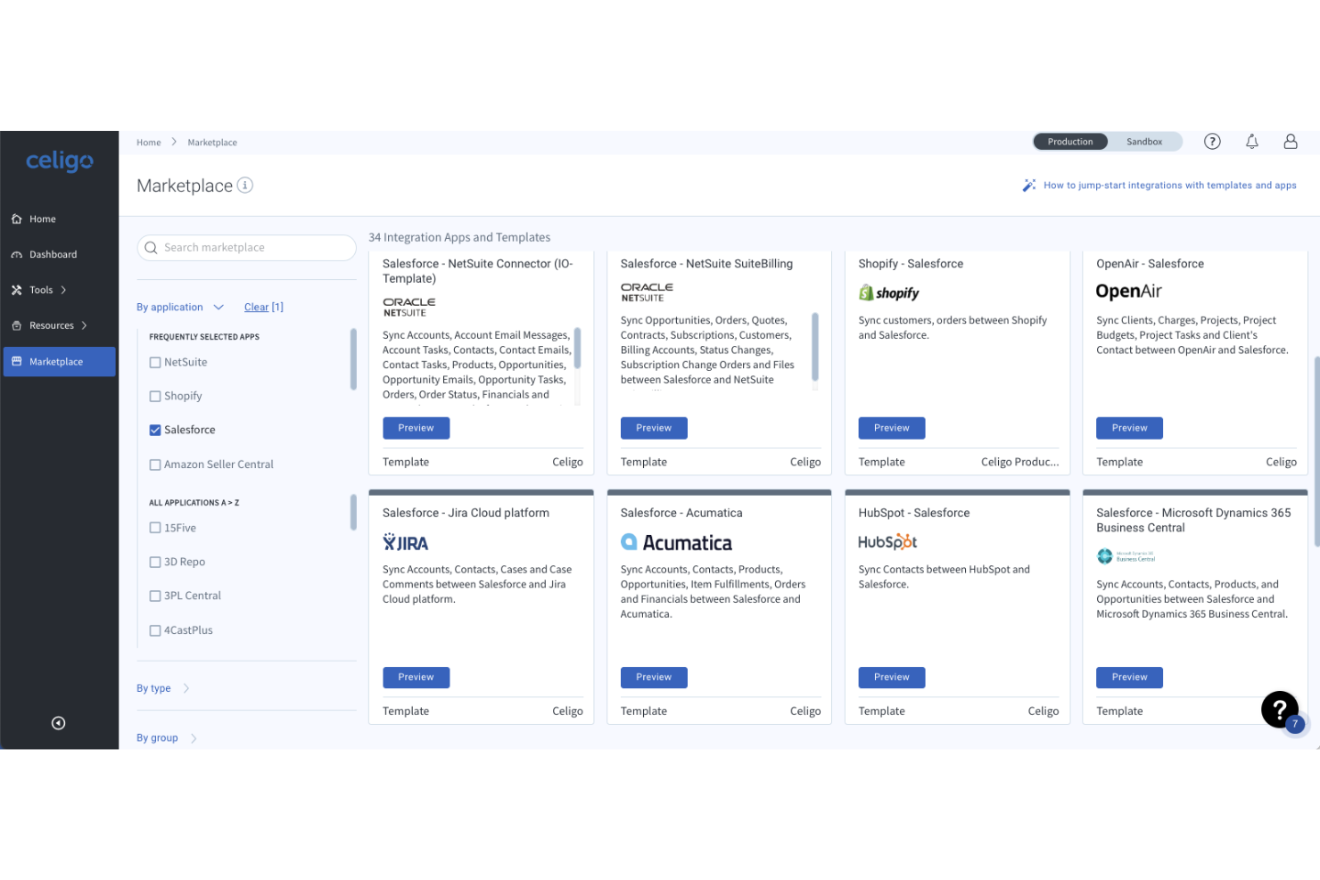Click the Shopify logo on Shopify - Salesforce card
This screenshot has height=880, width=1320.
(888, 293)
